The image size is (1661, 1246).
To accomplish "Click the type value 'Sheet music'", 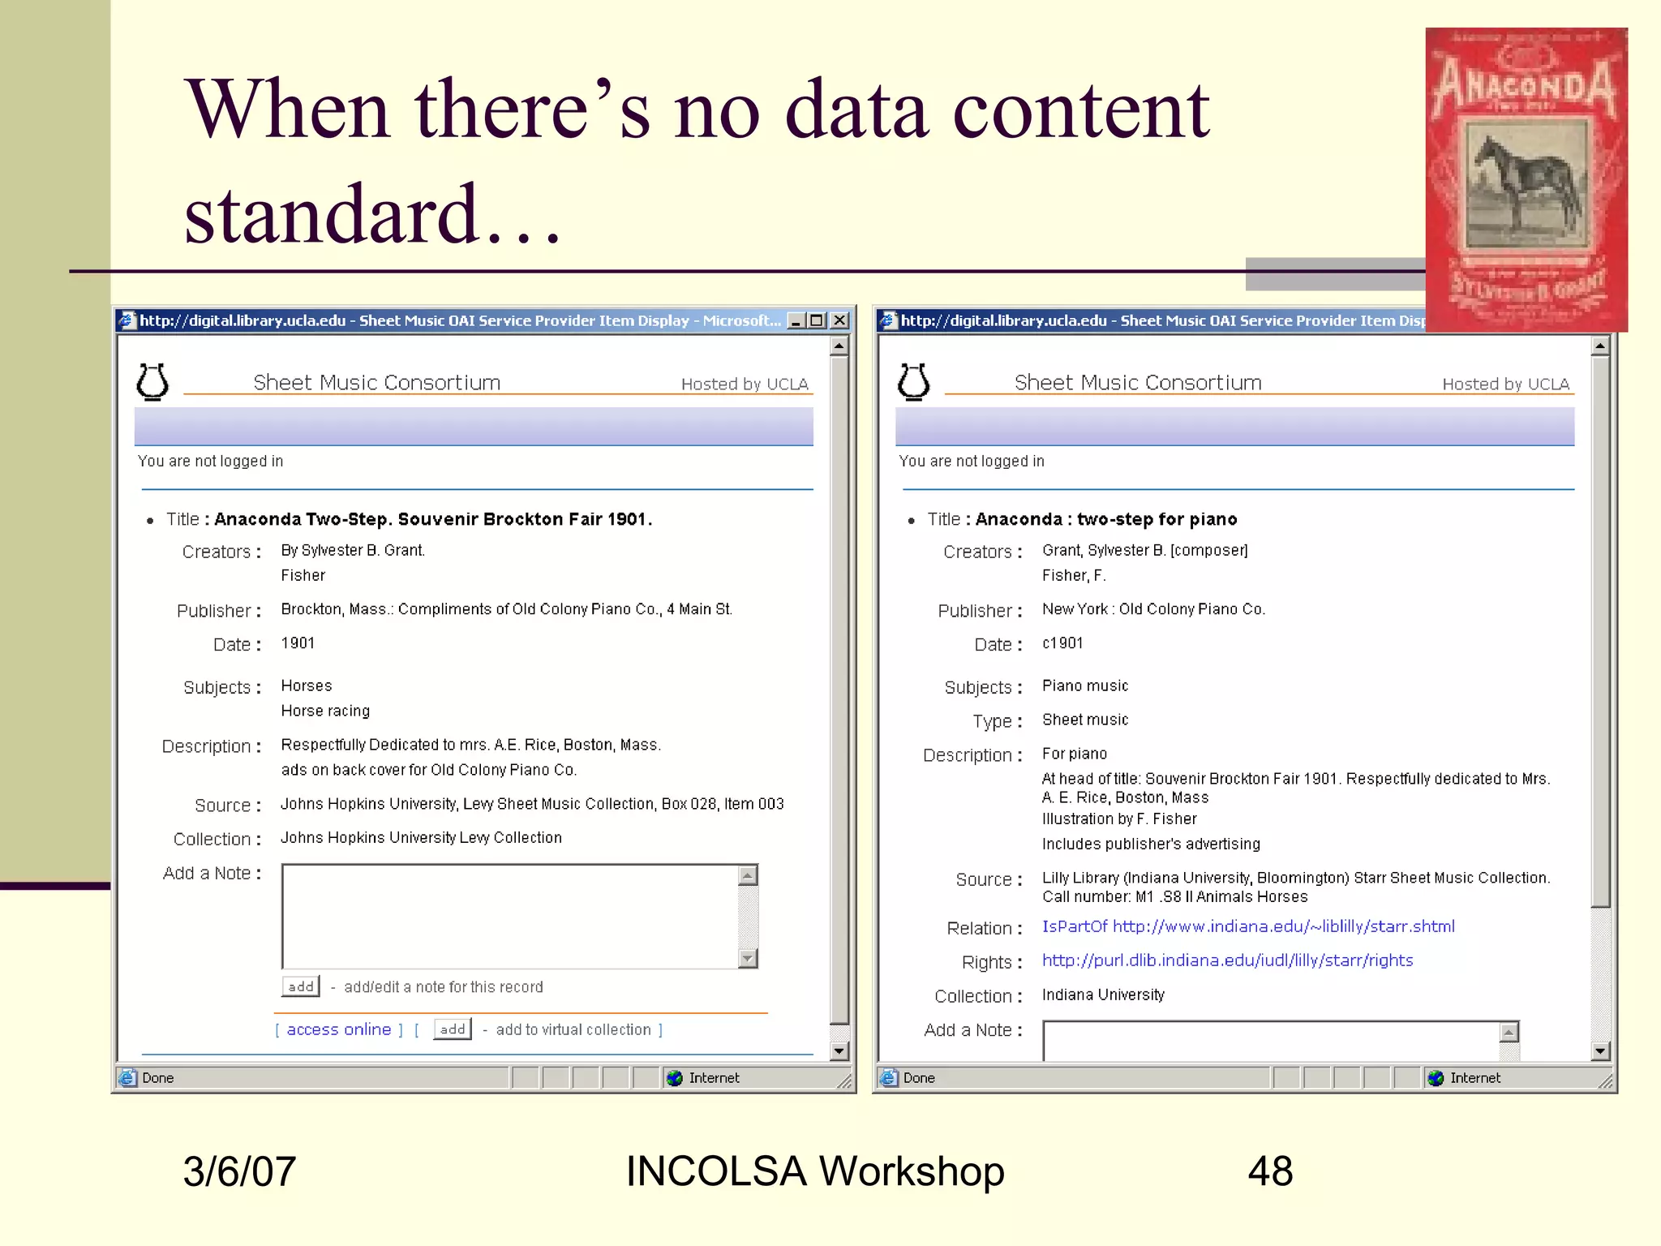I will (1085, 720).
